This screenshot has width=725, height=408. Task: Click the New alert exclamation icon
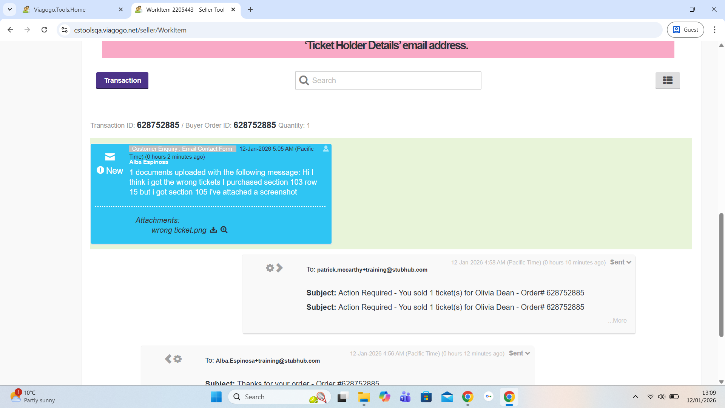coord(100,170)
